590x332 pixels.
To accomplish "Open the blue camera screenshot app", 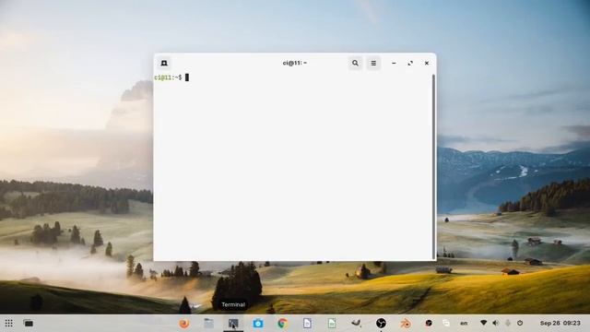I will [x=258, y=324].
